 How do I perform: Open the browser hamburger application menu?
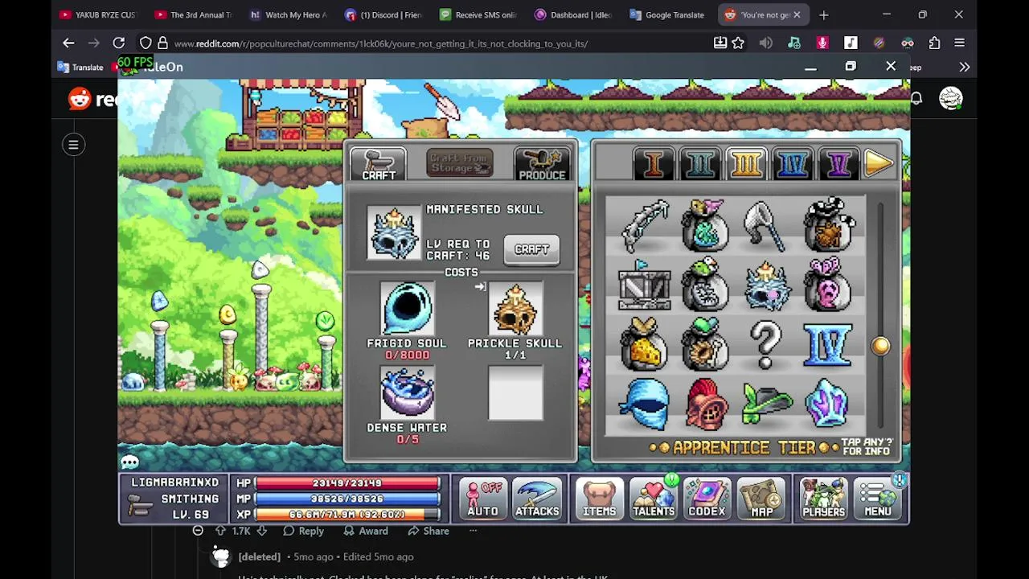[959, 43]
